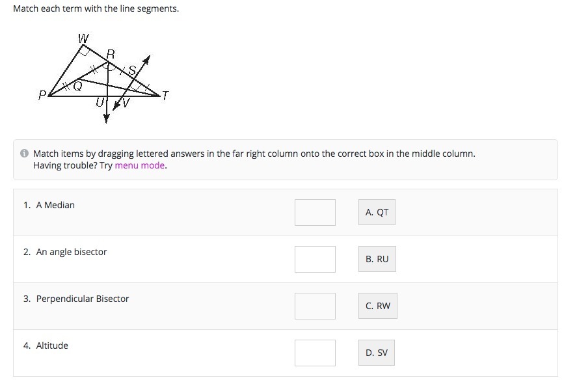Click the "4. Altitude" term label

46,346
